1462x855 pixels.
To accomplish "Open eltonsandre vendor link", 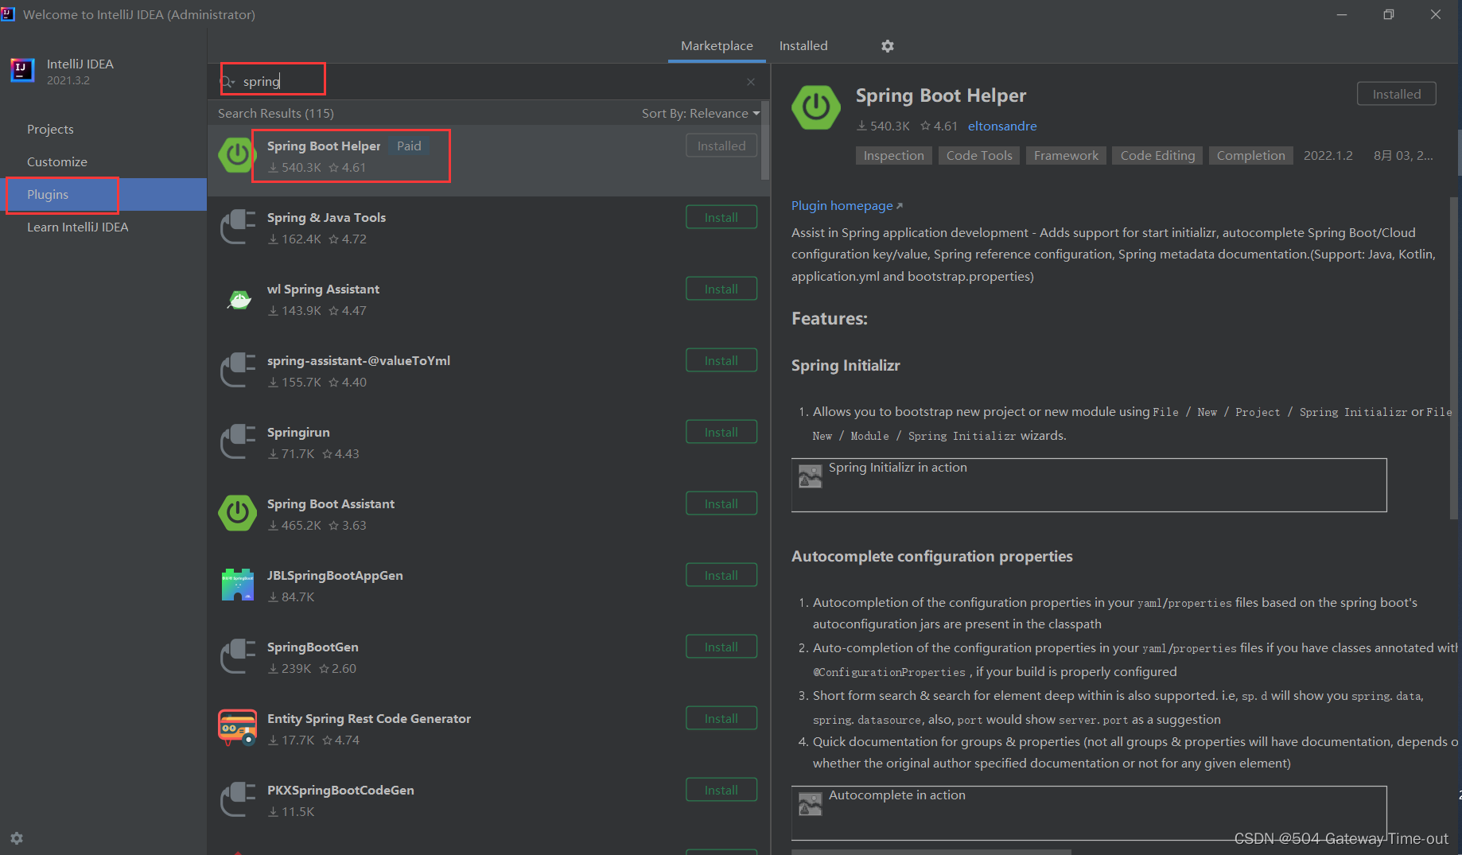I will coord(1002,126).
